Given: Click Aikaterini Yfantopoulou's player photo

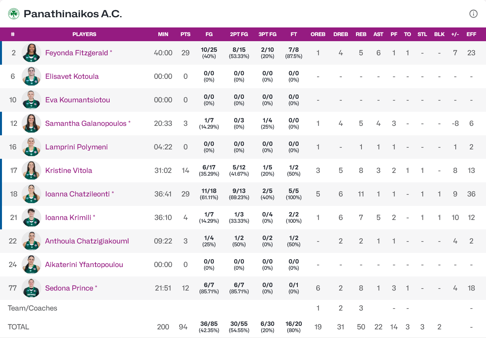Looking at the screenshot, I should (x=31, y=264).
